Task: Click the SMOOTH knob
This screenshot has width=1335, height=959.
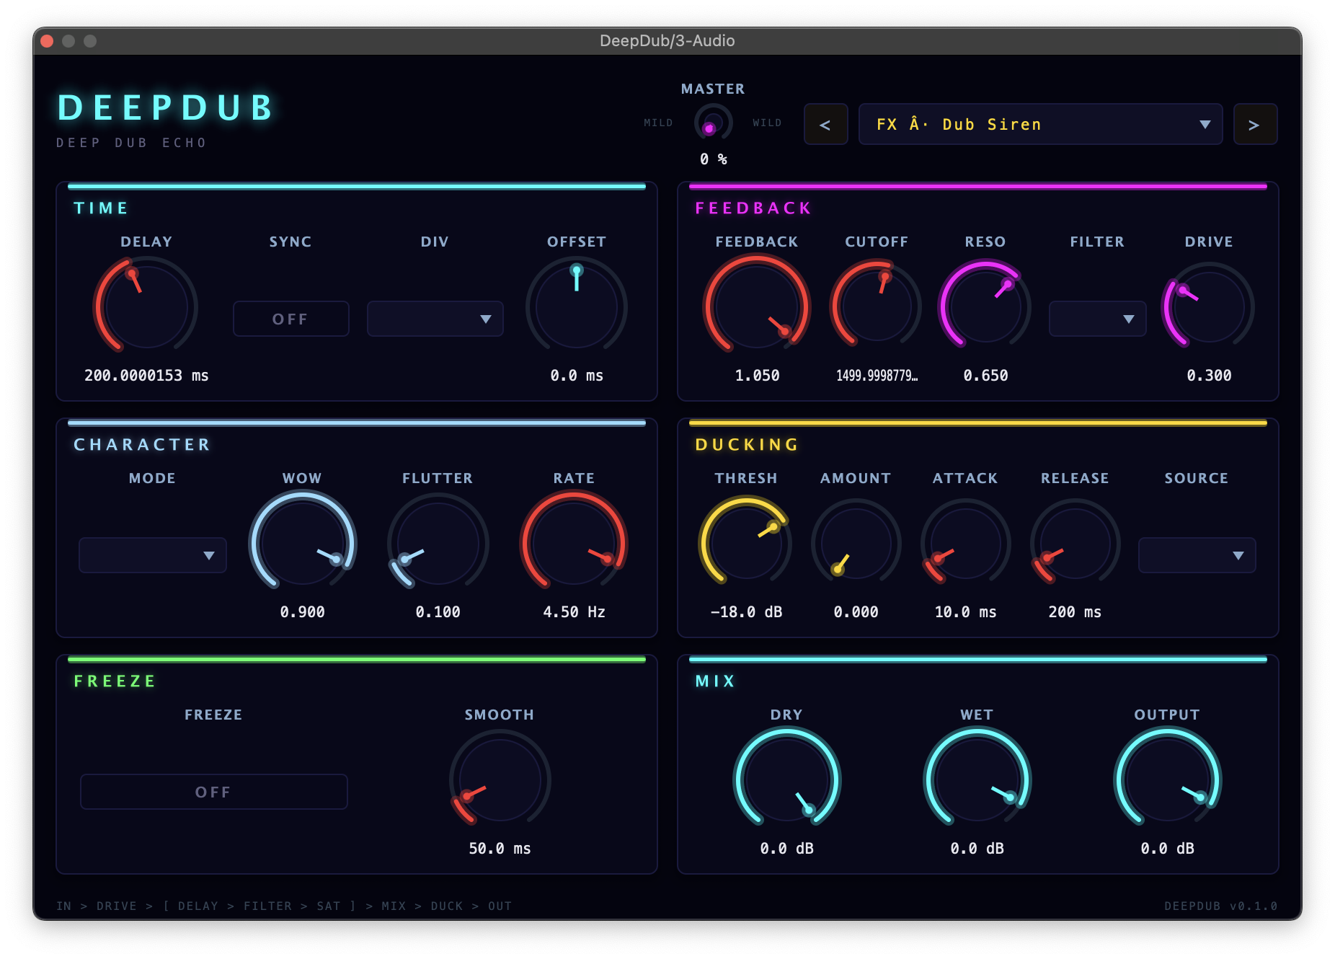Action: [x=500, y=779]
